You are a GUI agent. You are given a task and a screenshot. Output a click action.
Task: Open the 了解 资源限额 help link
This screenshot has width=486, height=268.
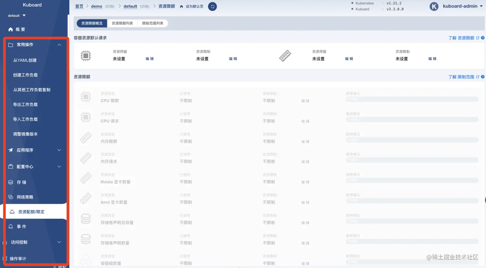(461, 38)
